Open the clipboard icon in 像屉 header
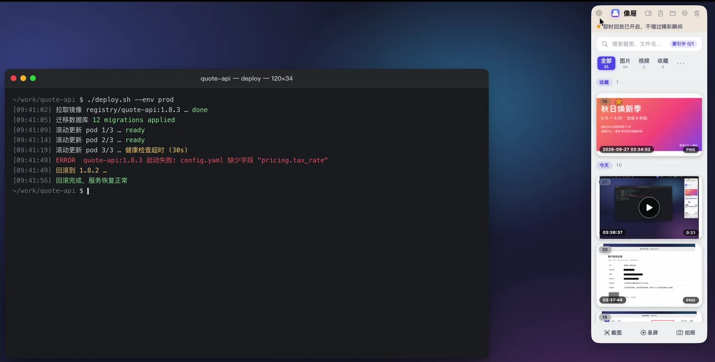 click(x=660, y=13)
